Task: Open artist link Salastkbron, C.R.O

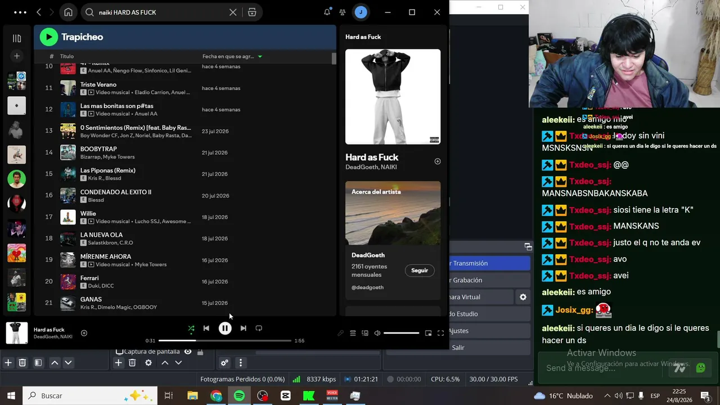Action: click(111, 243)
